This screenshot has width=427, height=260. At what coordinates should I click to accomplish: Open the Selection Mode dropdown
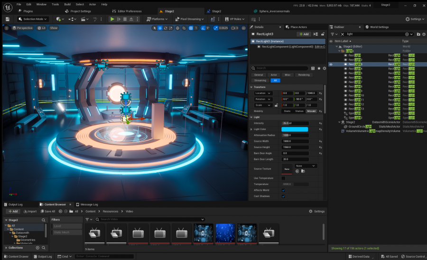(33, 19)
